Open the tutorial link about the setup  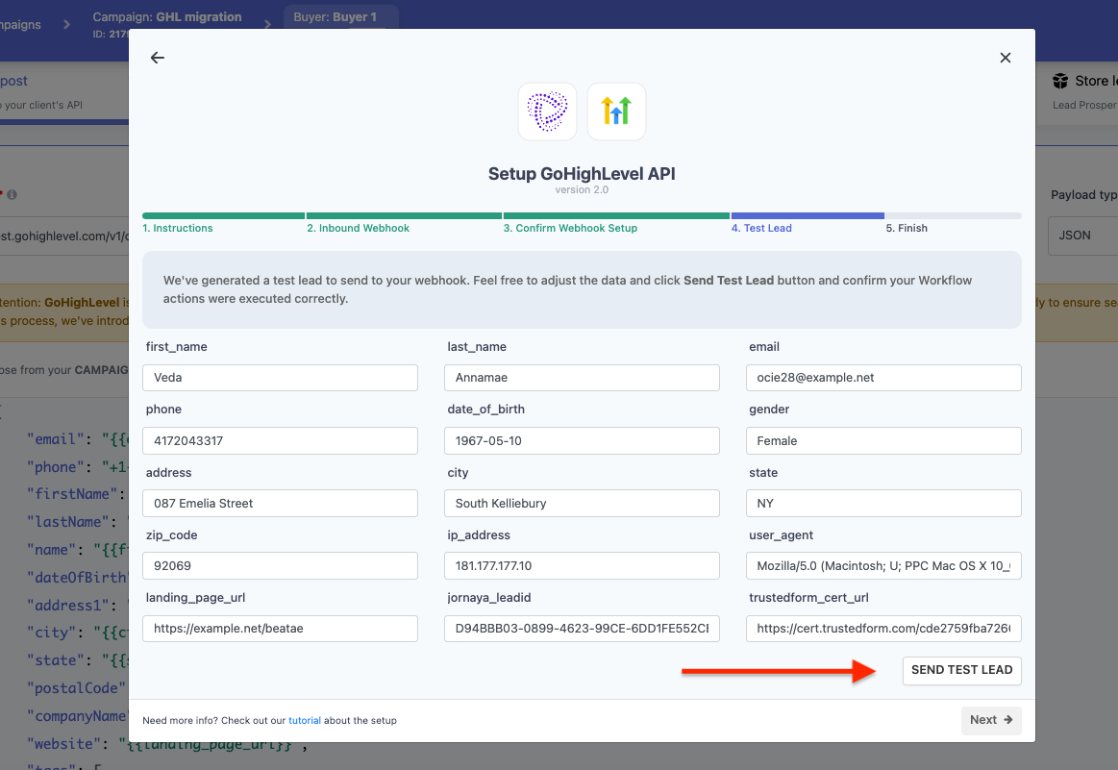click(305, 721)
